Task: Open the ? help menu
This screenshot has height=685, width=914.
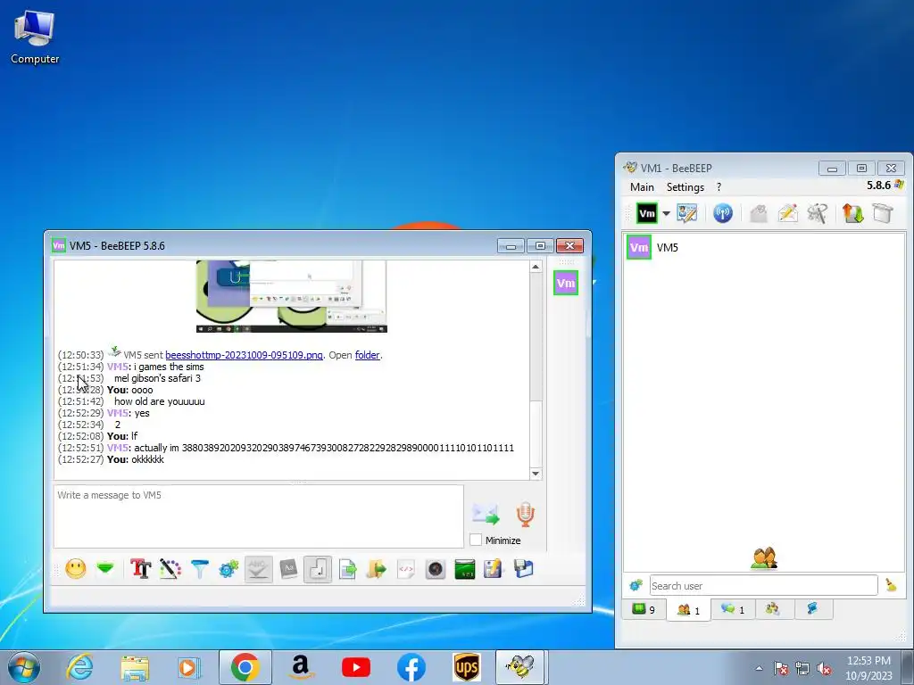Action: click(719, 187)
